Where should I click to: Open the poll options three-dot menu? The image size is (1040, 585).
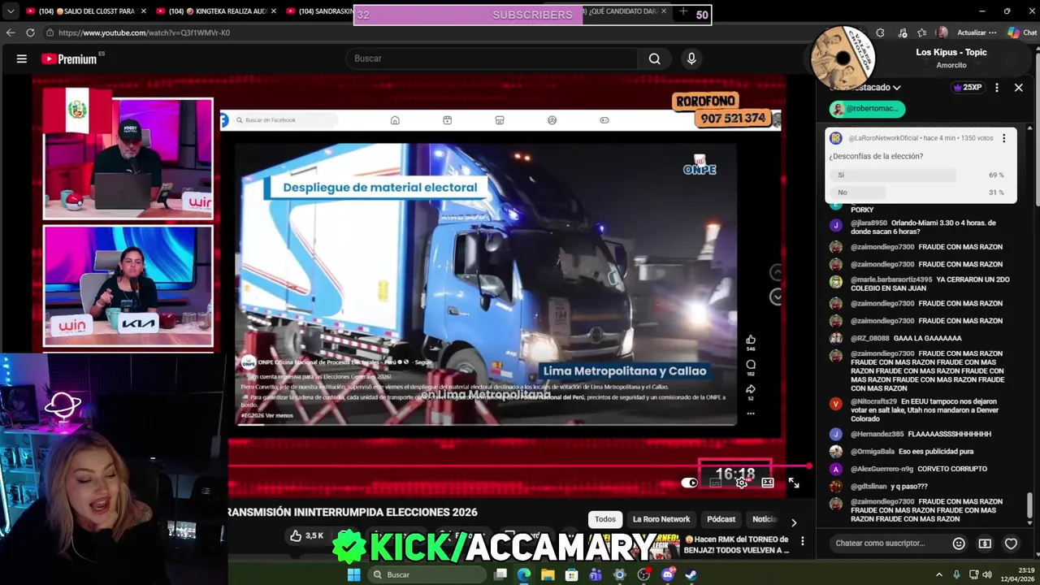pos(1003,138)
